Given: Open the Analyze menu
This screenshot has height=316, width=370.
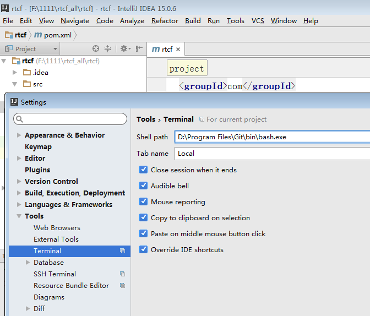Looking at the screenshot, I should pyautogui.click(x=132, y=21).
